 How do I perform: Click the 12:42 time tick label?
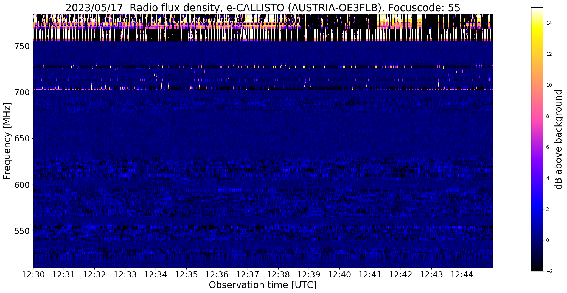(401, 275)
